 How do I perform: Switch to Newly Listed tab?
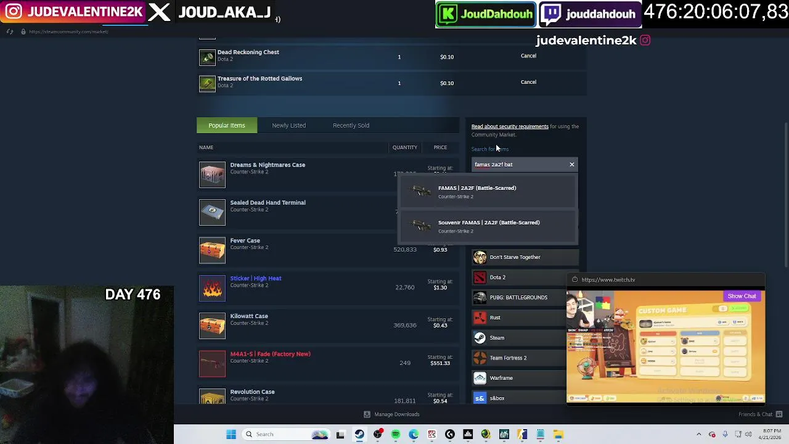[289, 125]
